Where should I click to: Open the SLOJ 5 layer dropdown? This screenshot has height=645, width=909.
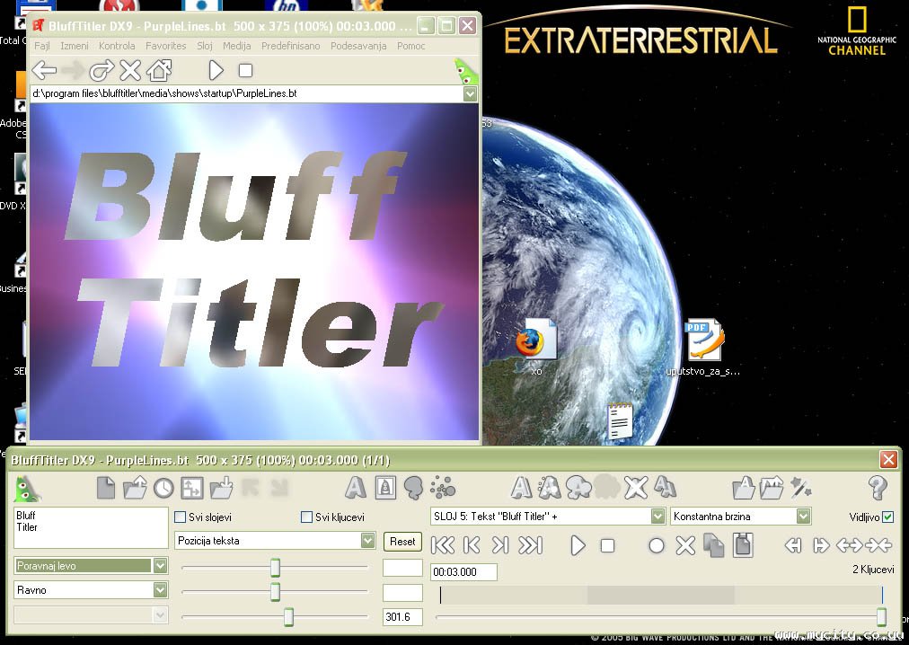[x=657, y=517]
